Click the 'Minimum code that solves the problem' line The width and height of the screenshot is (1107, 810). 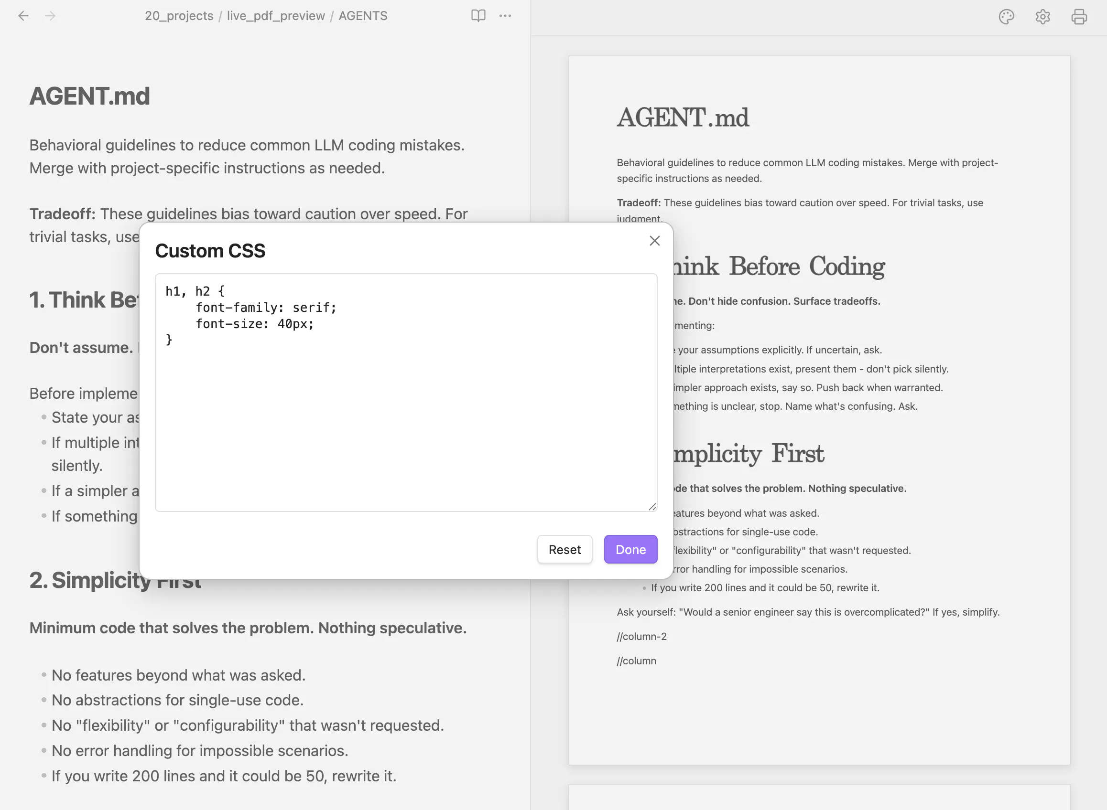pos(248,628)
